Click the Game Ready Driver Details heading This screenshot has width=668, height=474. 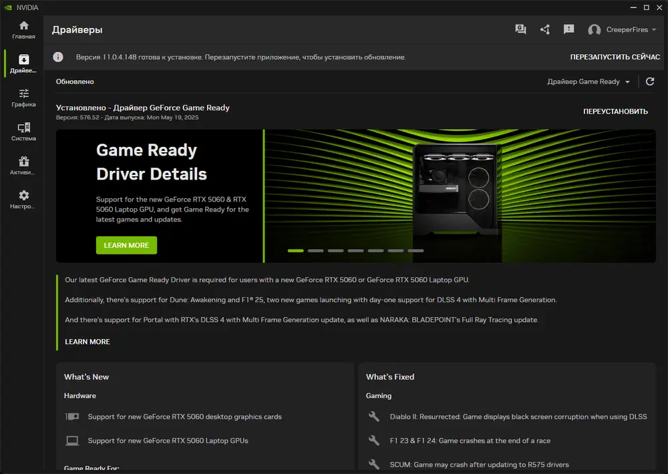tap(151, 162)
